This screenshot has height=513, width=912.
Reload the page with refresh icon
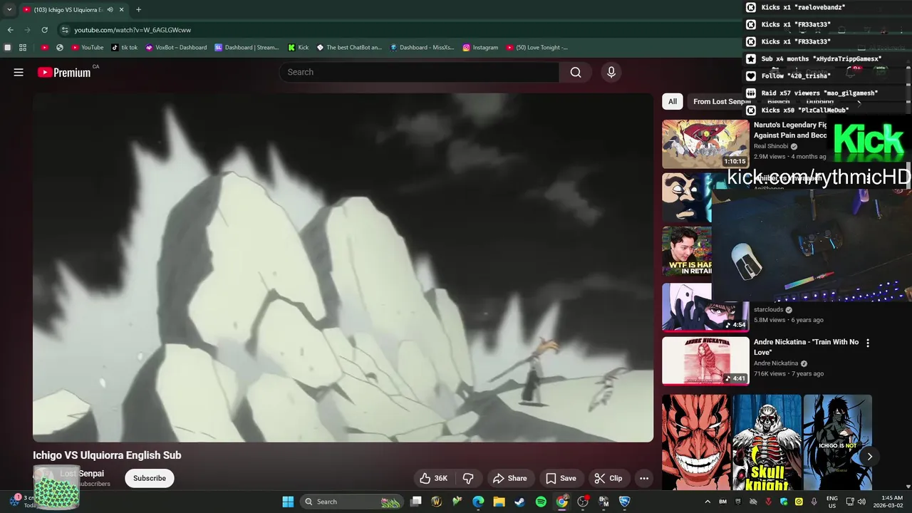[x=44, y=30]
